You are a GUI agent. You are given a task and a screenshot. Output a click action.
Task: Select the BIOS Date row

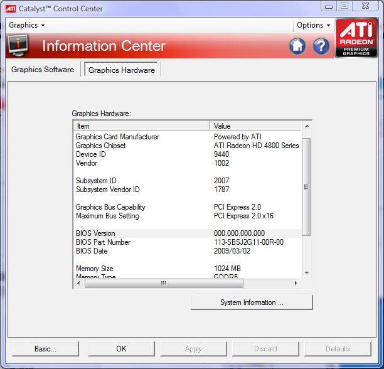[188, 251]
